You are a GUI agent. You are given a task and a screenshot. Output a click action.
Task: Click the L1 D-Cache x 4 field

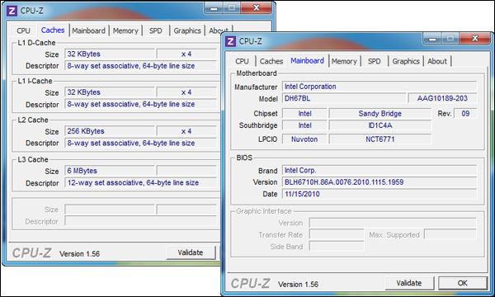(186, 54)
